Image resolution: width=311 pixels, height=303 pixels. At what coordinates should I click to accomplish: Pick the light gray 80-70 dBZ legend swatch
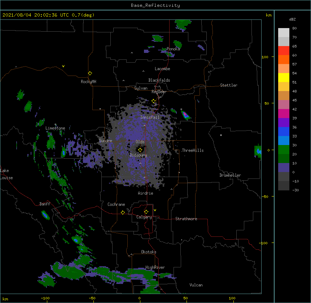[x=284, y=33]
